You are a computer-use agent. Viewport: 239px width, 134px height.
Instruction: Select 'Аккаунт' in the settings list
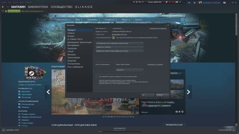(80, 30)
